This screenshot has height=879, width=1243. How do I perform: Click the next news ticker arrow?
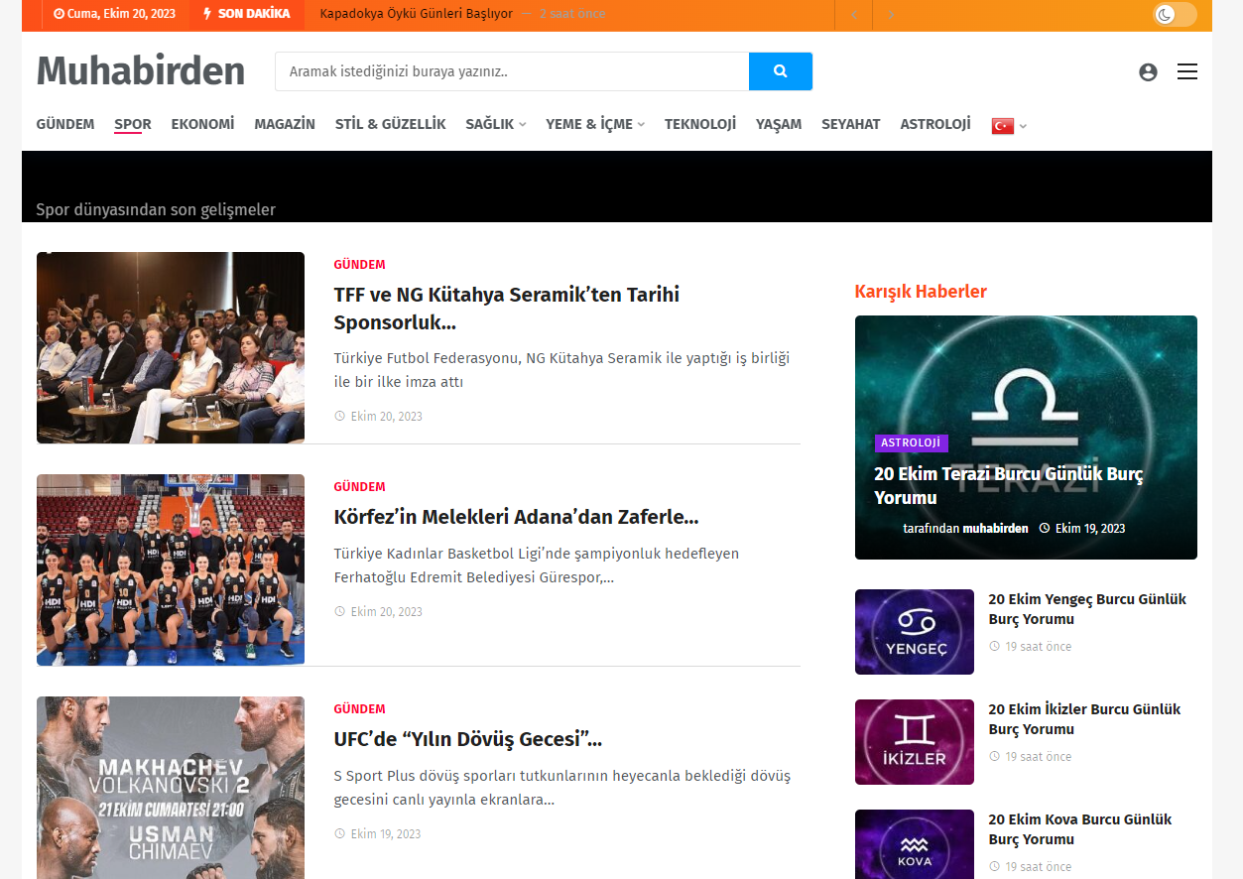pos(891,15)
